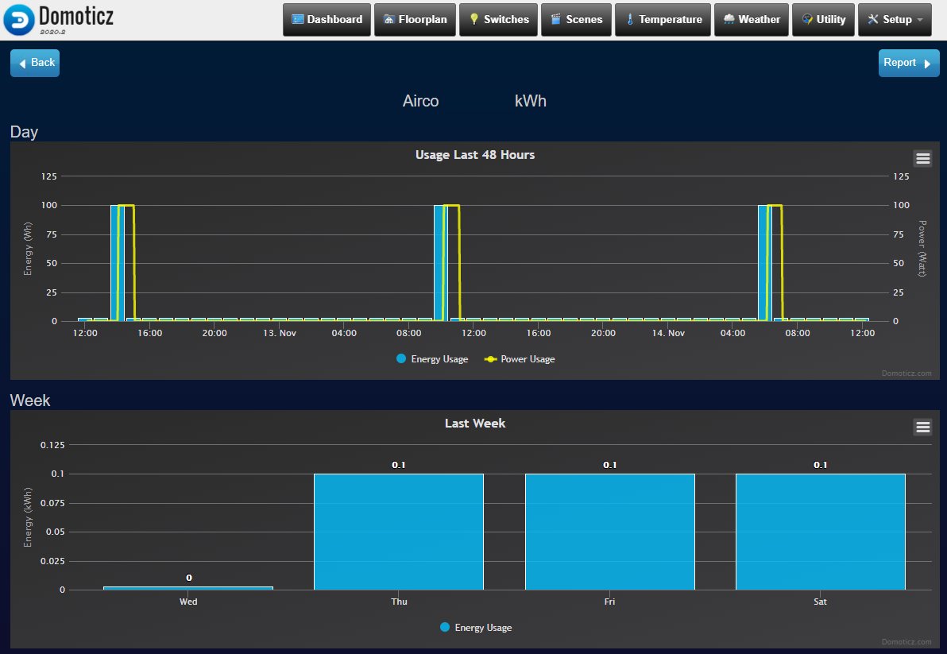Click the 'Day' section heading
The image size is (947, 654).
click(x=24, y=132)
